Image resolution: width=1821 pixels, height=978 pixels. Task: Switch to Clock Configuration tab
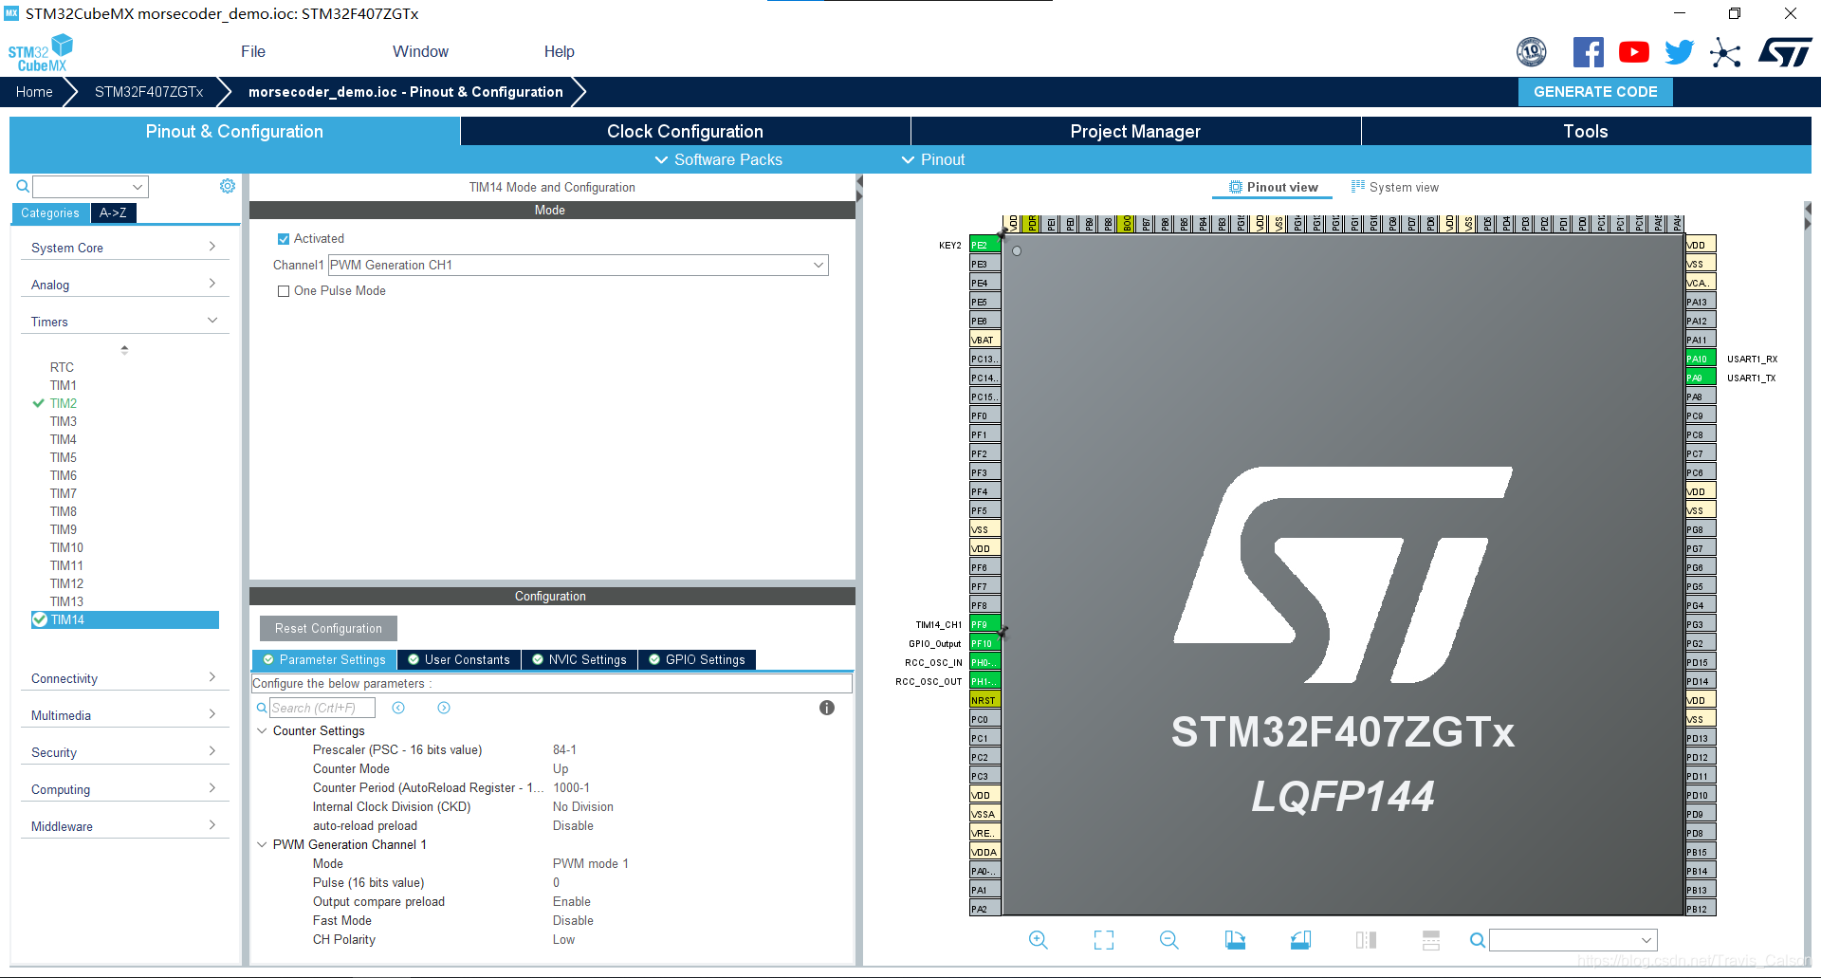click(685, 131)
